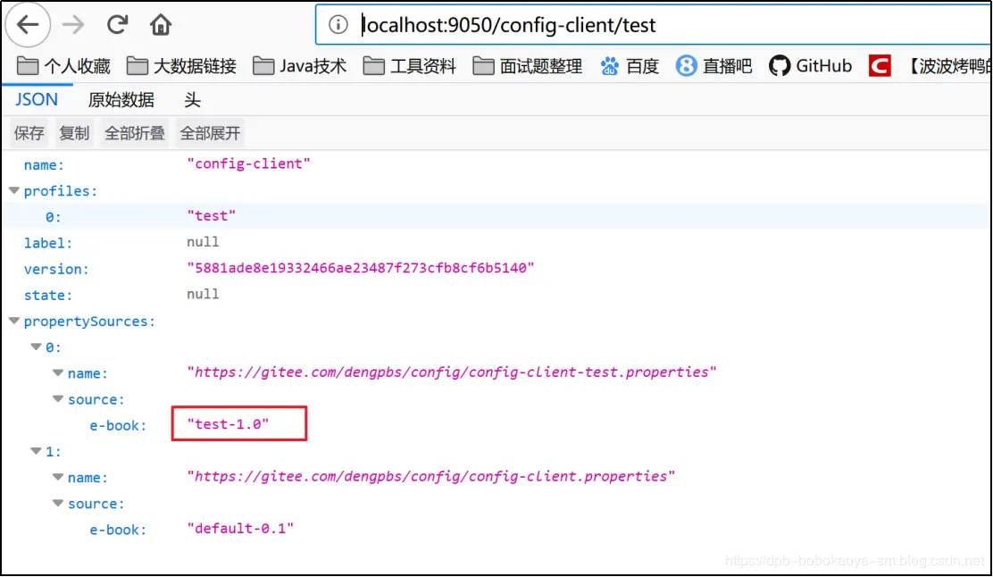The width and height of the screenshot is (993, 577).
Task: Reload the current page
Action: pos(117,25)
